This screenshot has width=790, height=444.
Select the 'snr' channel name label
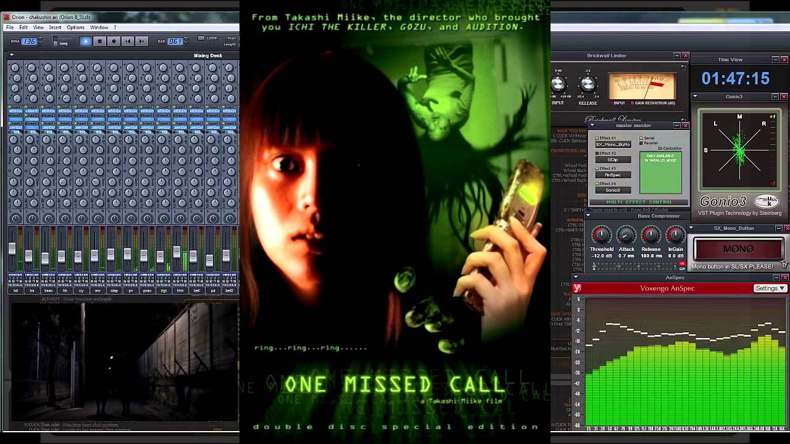pos(98,290)
